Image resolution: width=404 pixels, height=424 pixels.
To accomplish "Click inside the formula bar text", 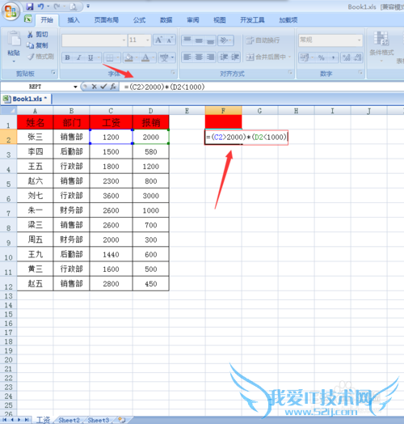I will pyautogui.click(x=165, y=87).
